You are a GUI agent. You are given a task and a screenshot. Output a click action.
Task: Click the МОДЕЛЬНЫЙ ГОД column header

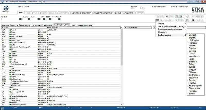pos(138,28)
